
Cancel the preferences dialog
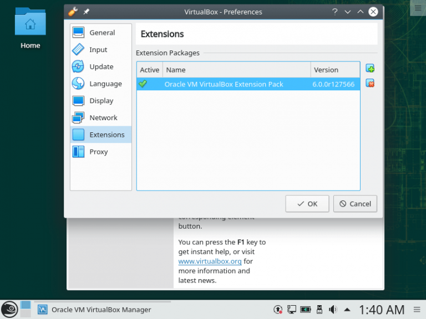coord(355,204)
